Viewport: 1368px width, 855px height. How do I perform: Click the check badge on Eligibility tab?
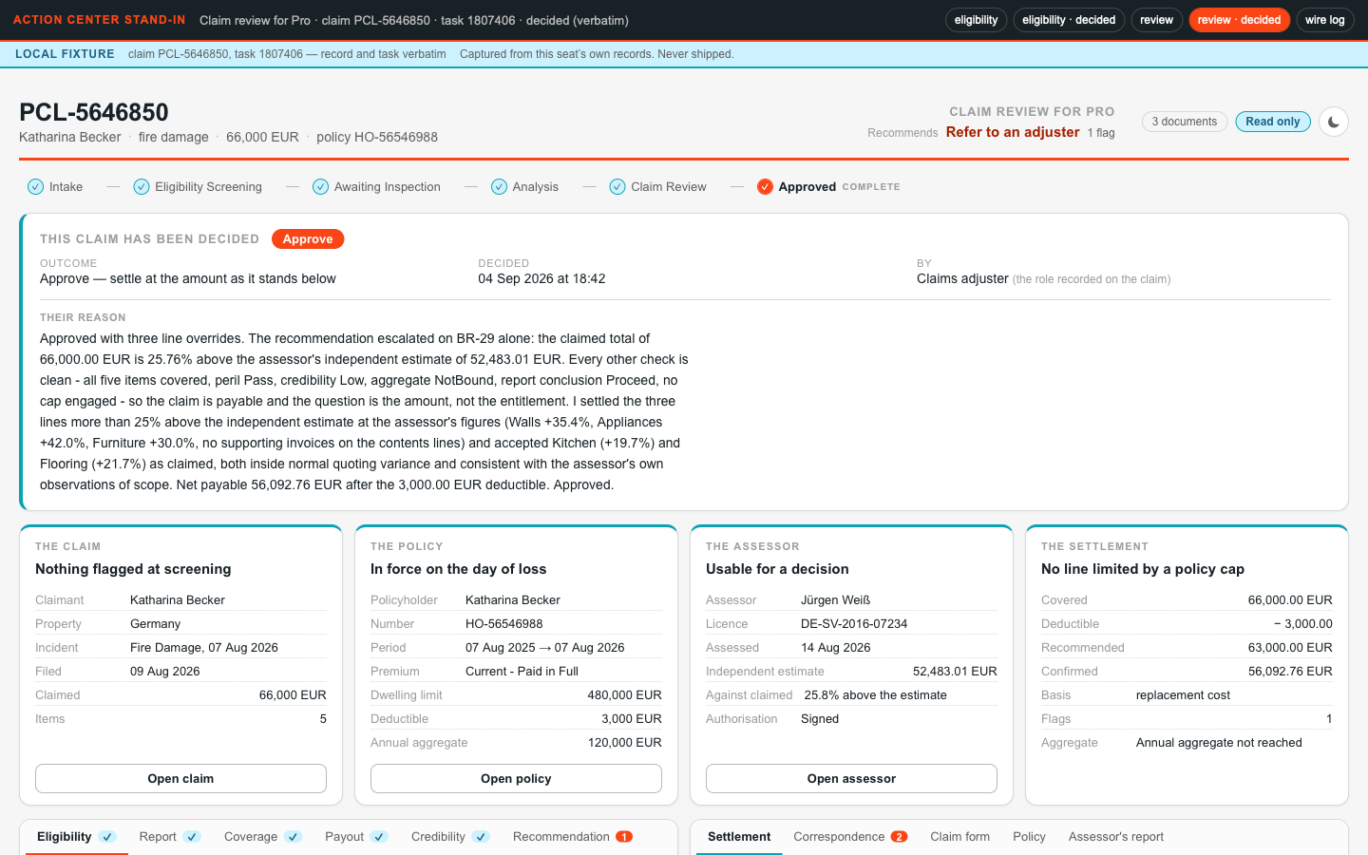[107, 837]
